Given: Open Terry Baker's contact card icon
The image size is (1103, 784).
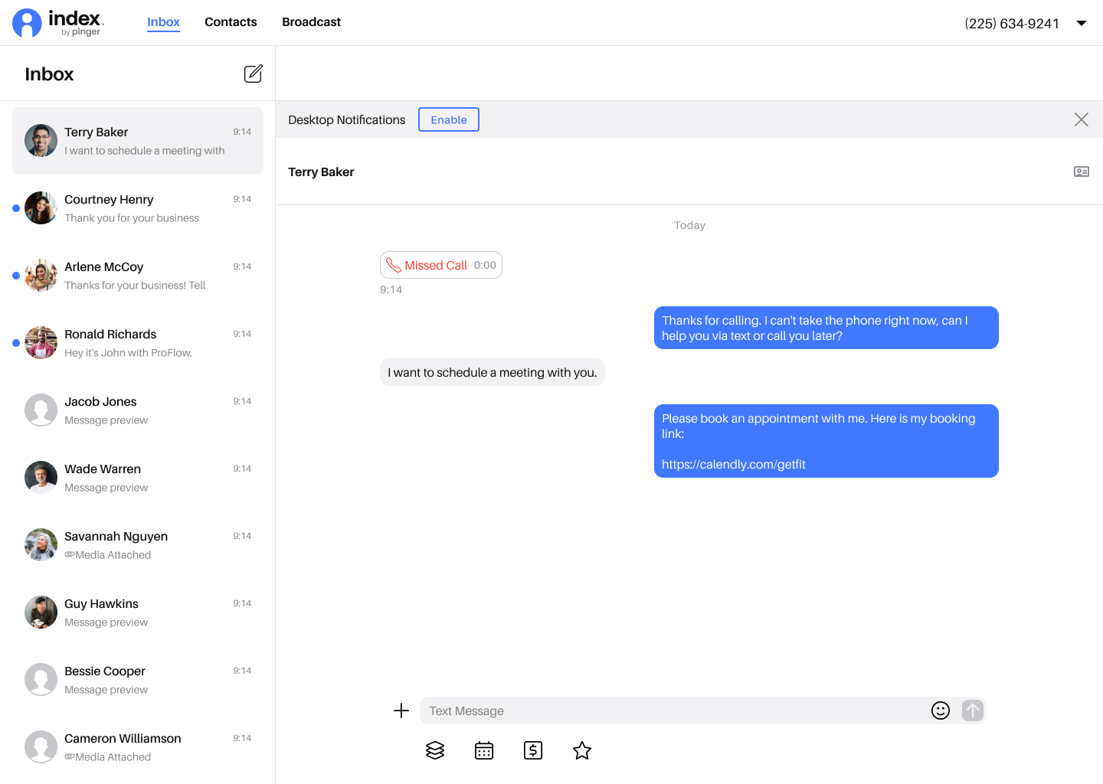Looking at the screenshot, I should (1082, 171).
